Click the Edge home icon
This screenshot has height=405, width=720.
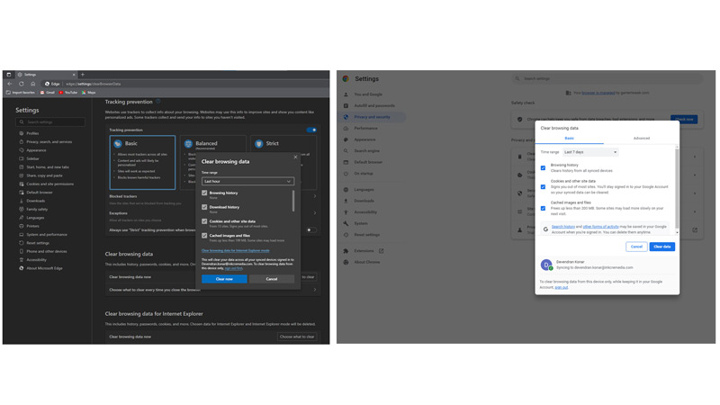pyautogui.click(x=33, y=84)
